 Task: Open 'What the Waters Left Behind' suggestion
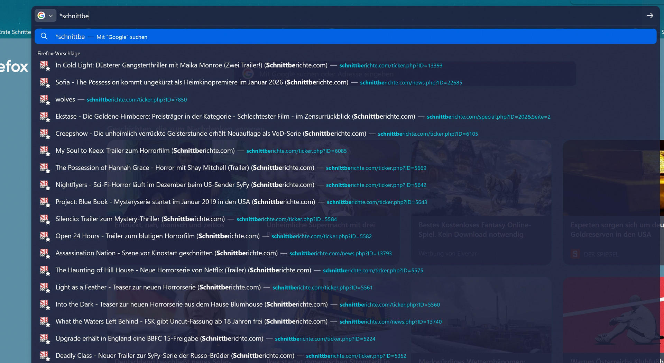[345, 321]
